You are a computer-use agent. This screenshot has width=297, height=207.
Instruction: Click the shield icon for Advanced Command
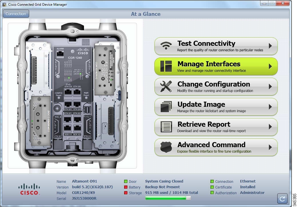[x=166, y=147]
